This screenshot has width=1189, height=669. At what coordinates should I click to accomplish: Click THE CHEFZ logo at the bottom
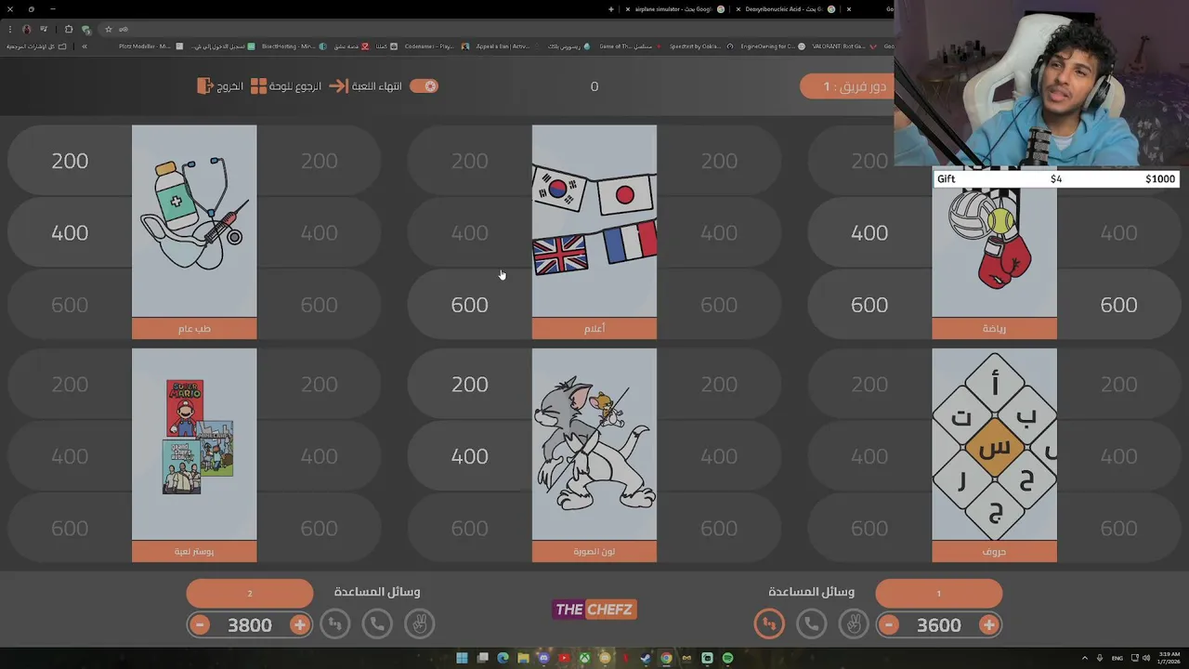click(x=594, y=610)
